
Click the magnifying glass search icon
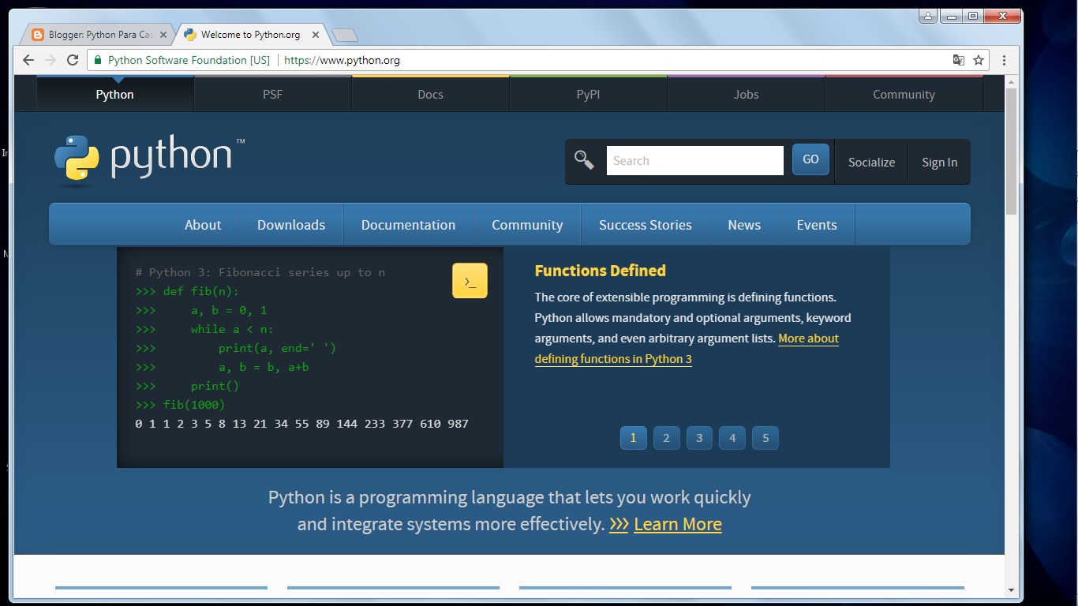584,159
